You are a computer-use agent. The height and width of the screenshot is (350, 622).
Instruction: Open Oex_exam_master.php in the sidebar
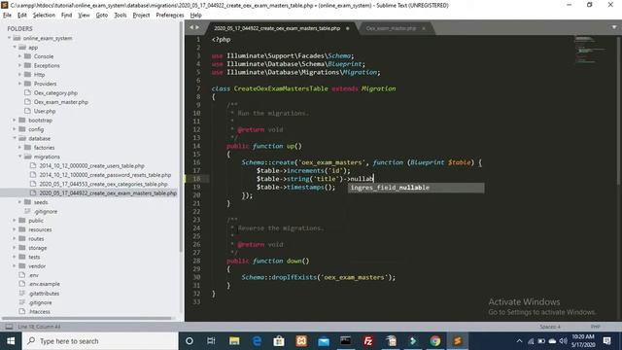pyautogui.click(x=60, y=102)
